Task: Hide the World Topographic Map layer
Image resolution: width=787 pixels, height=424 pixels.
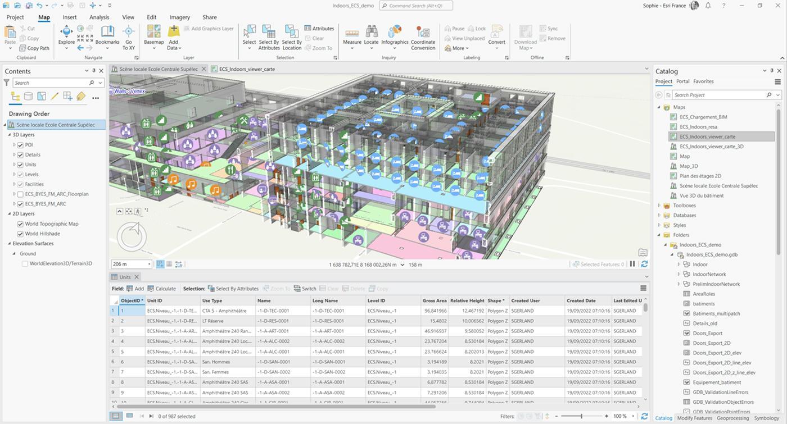Action: click(20, 224)
